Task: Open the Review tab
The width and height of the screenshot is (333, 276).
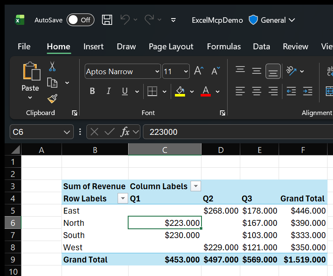Action: point(295,46)
